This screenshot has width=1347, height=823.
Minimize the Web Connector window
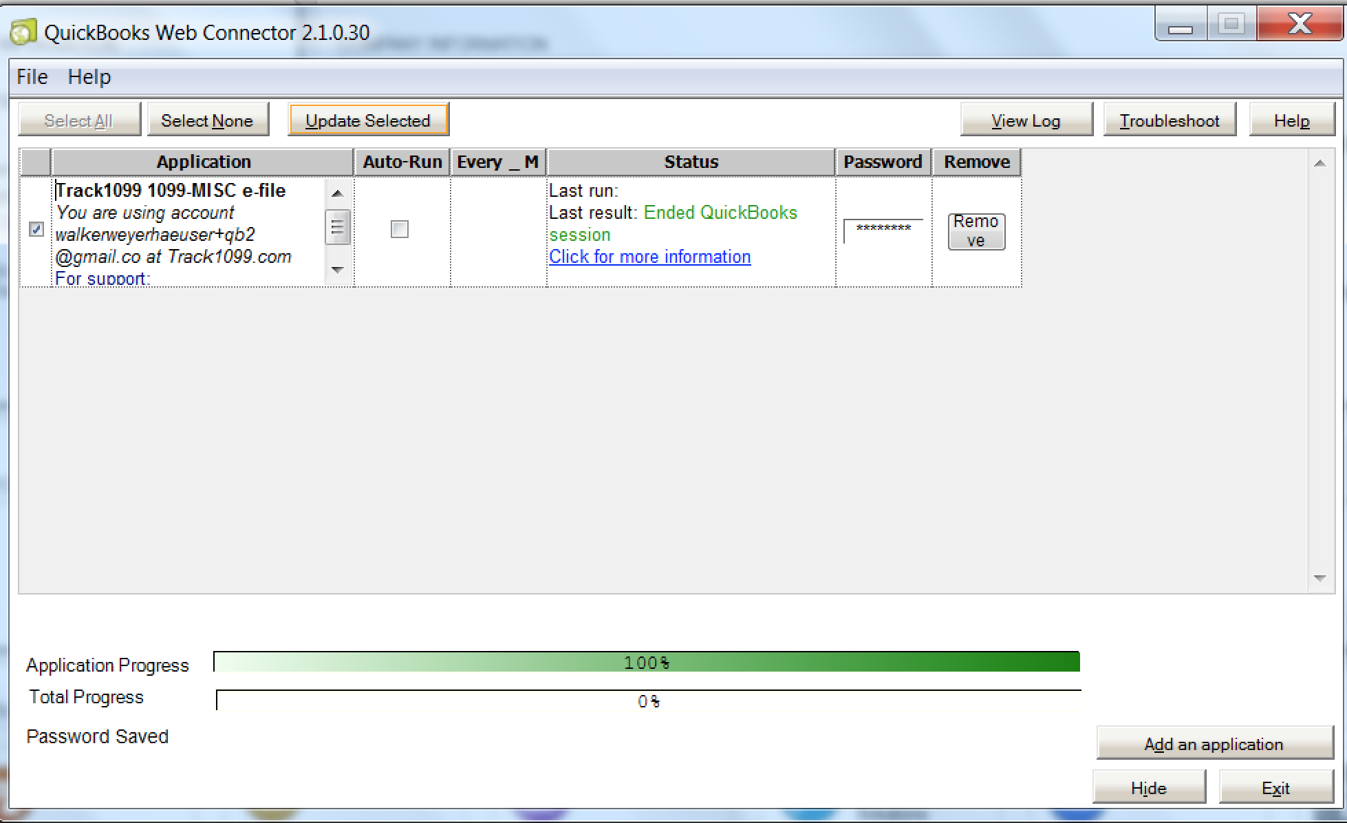1181,25
